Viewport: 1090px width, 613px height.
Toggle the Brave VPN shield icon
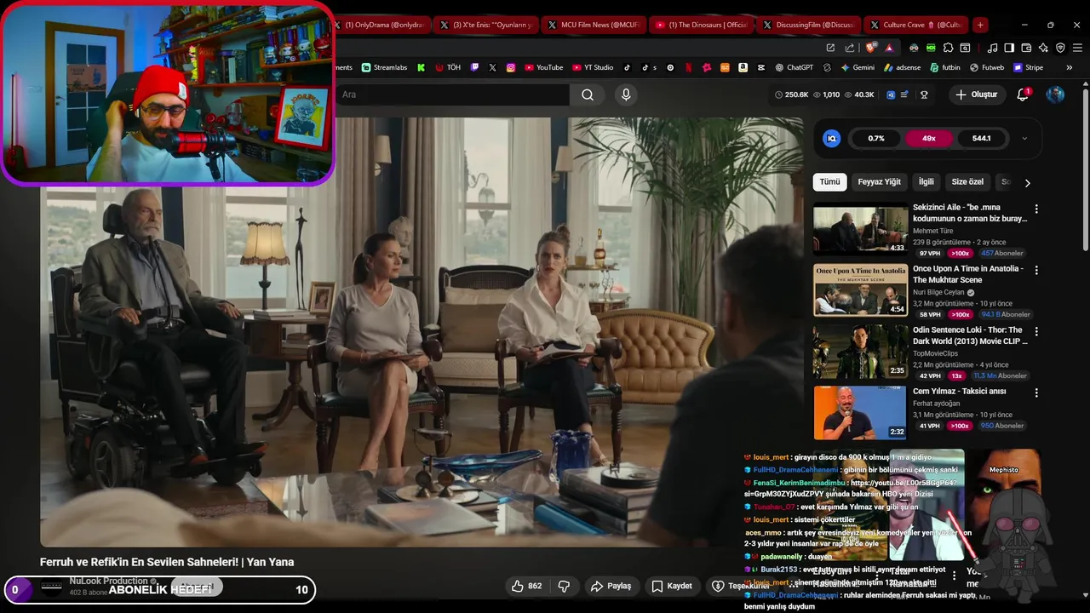[x=1061, y=48]
